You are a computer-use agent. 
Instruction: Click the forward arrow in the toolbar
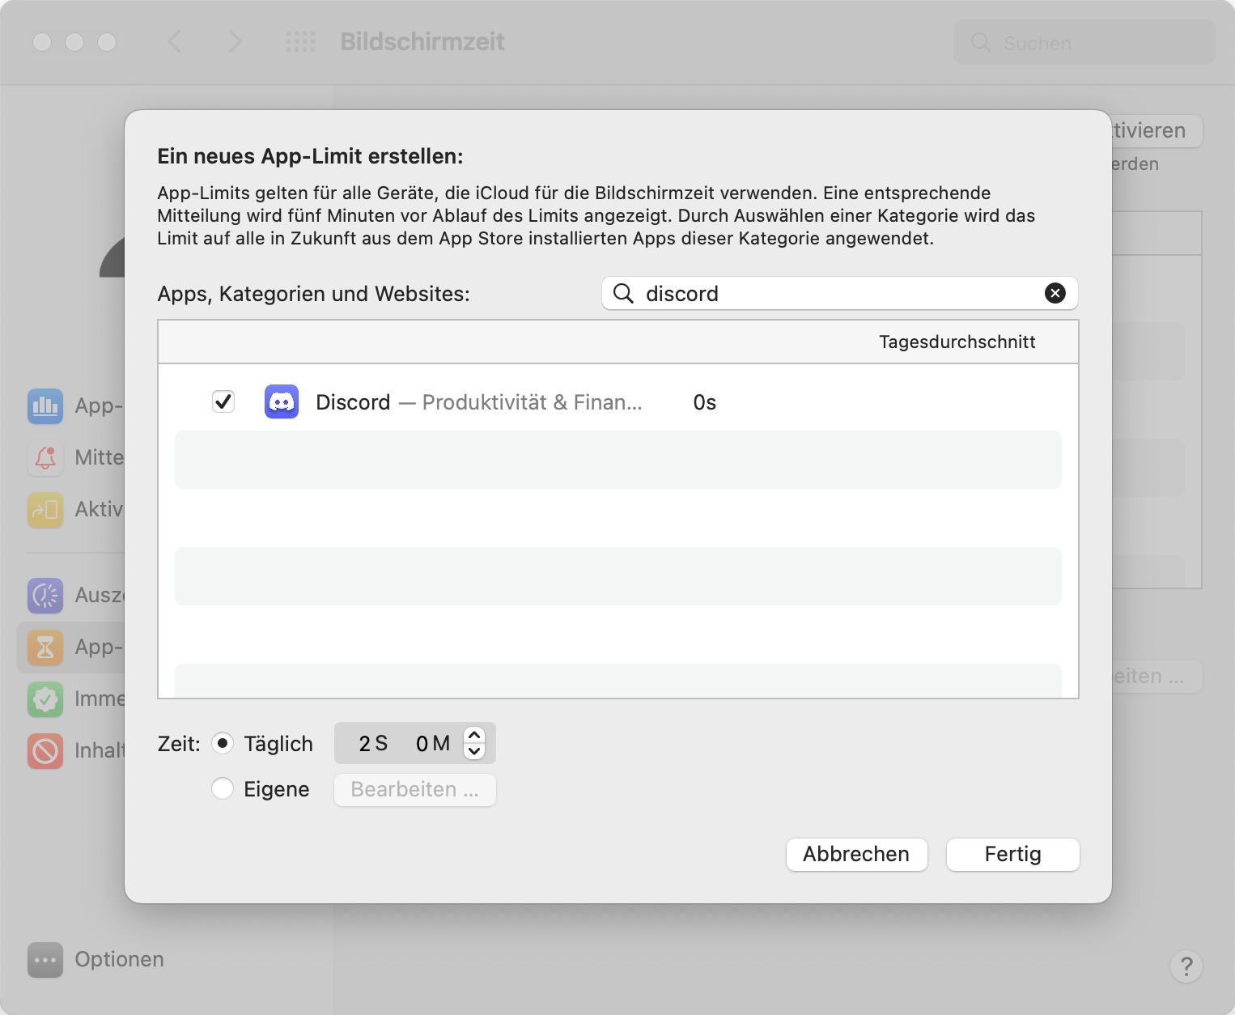coord(235,41)
